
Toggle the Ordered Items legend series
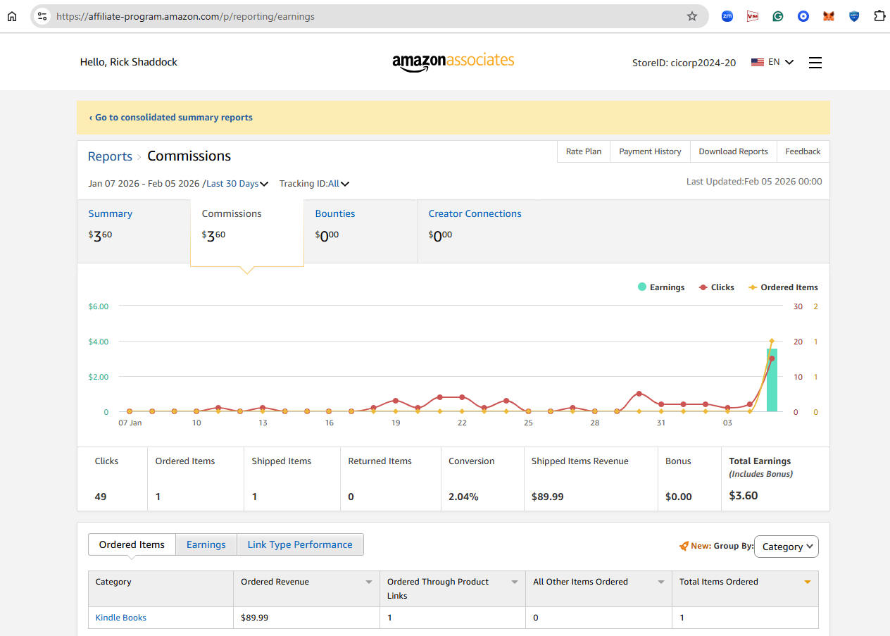[x=782, y=287]
